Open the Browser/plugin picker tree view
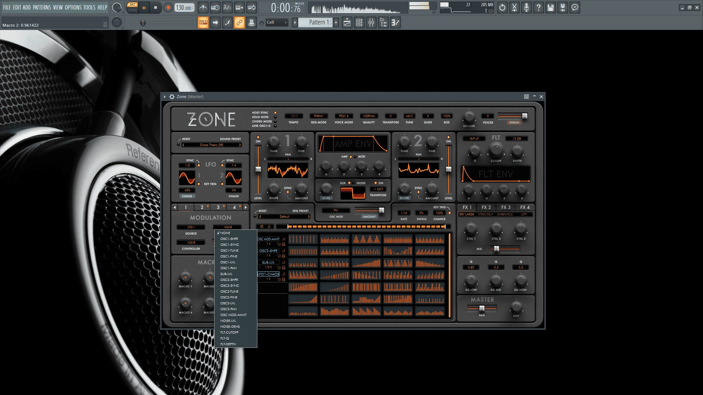703x395 pixels. coord(383,23)
